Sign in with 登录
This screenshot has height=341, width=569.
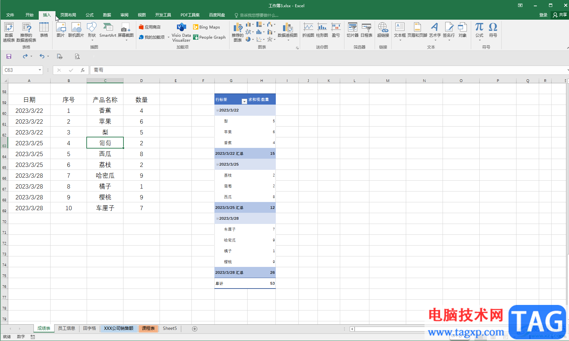tap(543, 15)
